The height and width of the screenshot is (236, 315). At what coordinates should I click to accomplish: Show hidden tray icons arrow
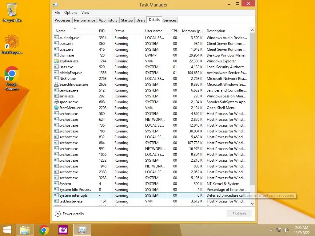271,230
